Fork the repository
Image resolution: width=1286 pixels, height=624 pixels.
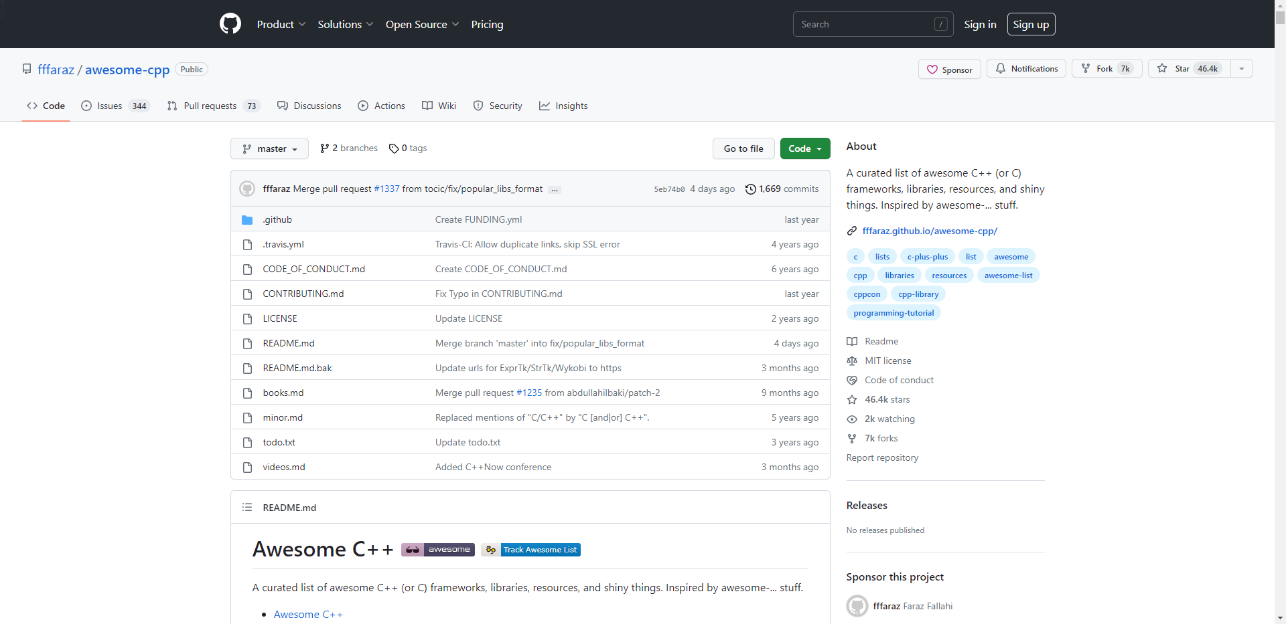click(1106, 69)
